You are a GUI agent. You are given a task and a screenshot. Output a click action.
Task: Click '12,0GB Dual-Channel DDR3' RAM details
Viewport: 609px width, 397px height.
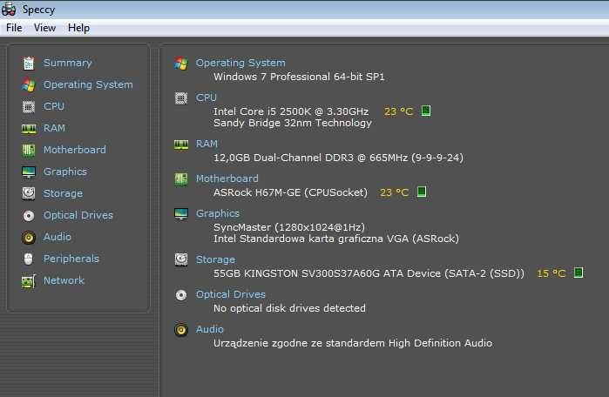coord(338,158)
